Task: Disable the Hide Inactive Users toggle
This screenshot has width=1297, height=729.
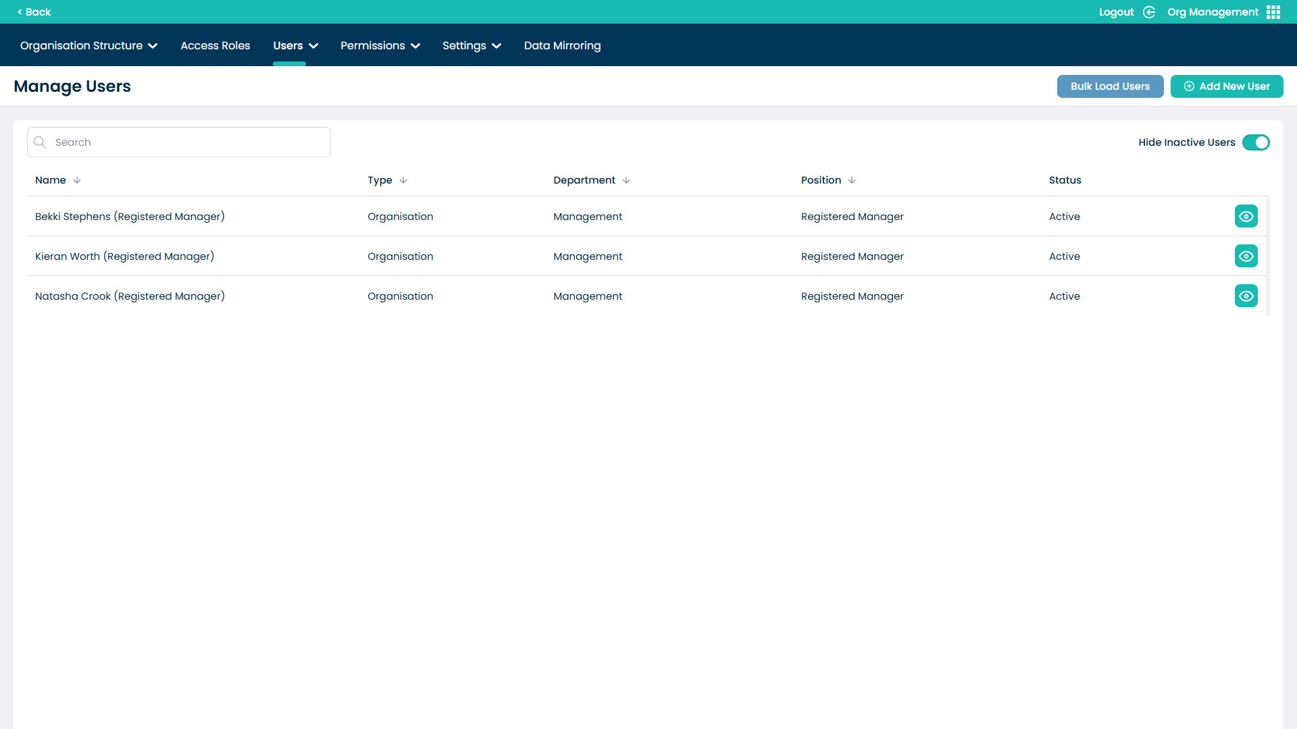Action: coord(1256,142)
